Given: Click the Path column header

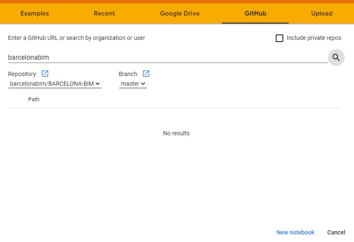Looking at the screenshot, I should 34,100.
